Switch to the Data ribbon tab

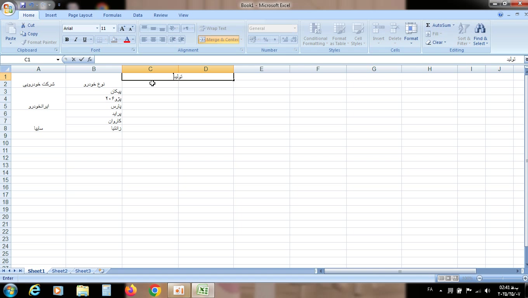(x=138, y=15)
